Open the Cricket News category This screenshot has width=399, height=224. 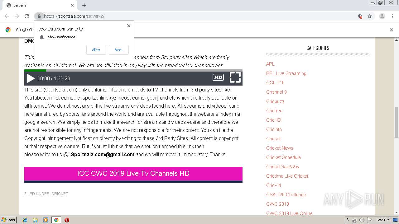coord(280,148)
